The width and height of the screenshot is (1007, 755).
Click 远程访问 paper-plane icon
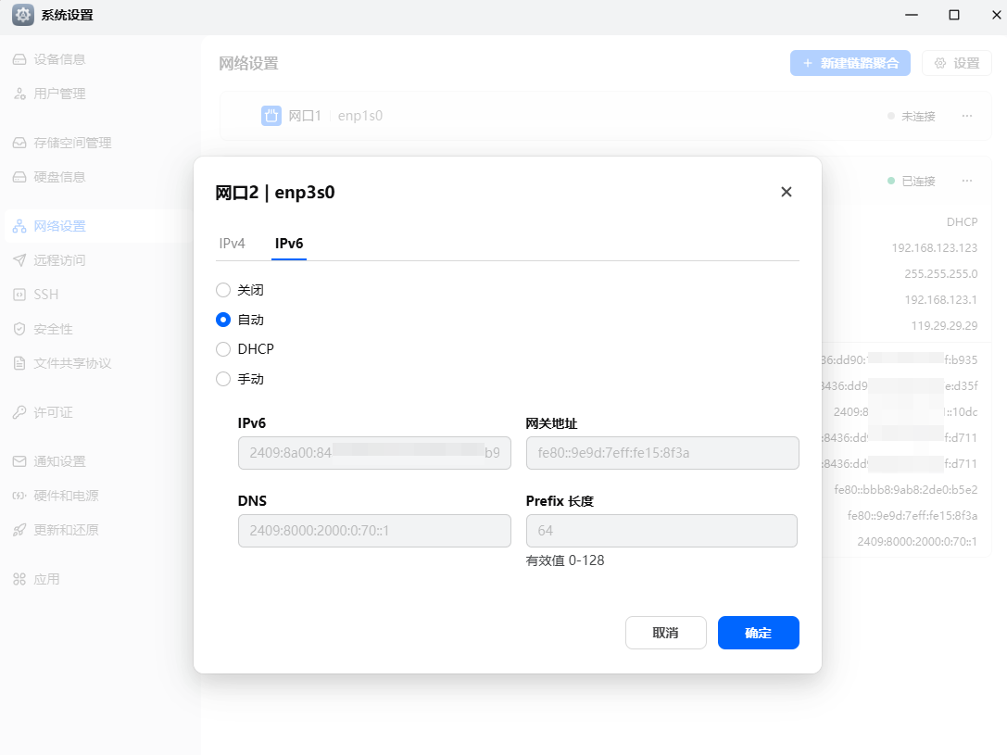coord(19,260)
